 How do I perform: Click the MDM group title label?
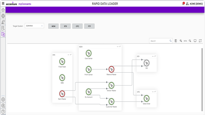81,47
